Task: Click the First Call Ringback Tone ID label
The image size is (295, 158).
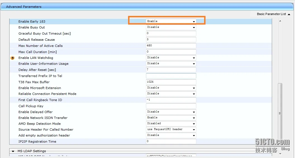Action: (x=40, y=100)
